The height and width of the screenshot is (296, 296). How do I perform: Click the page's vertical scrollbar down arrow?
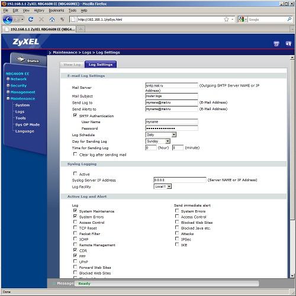[x=292, y=276]
